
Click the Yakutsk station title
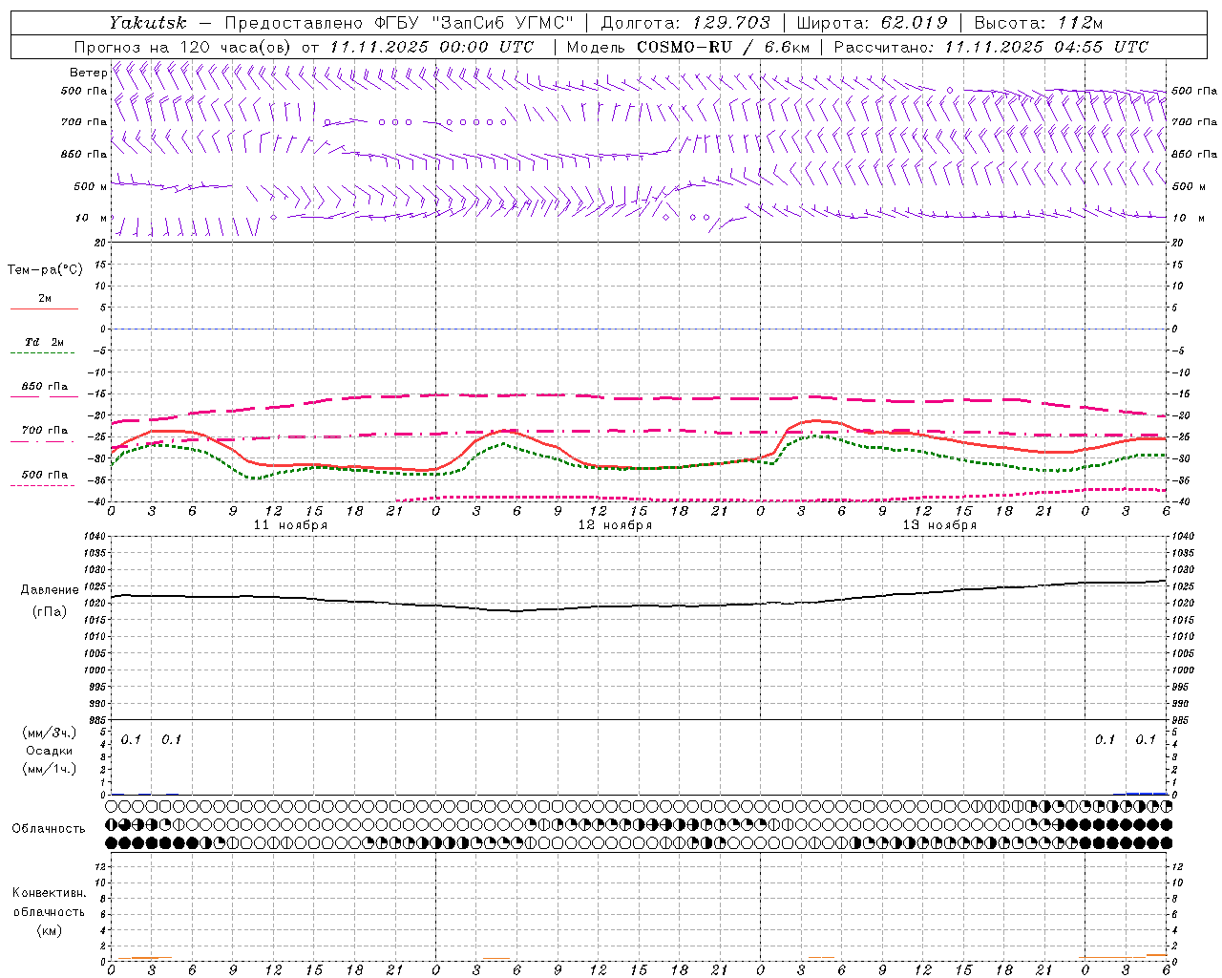pyautogui.click(x=147, y=23)
